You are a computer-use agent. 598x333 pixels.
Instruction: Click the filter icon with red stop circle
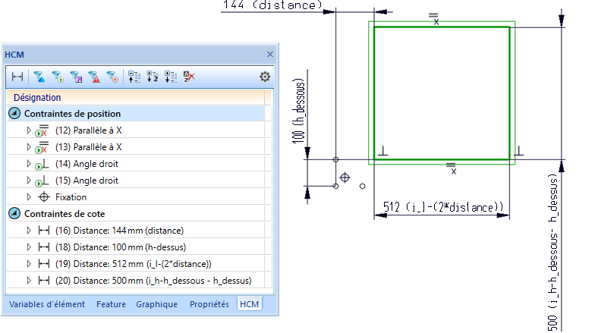112,76
